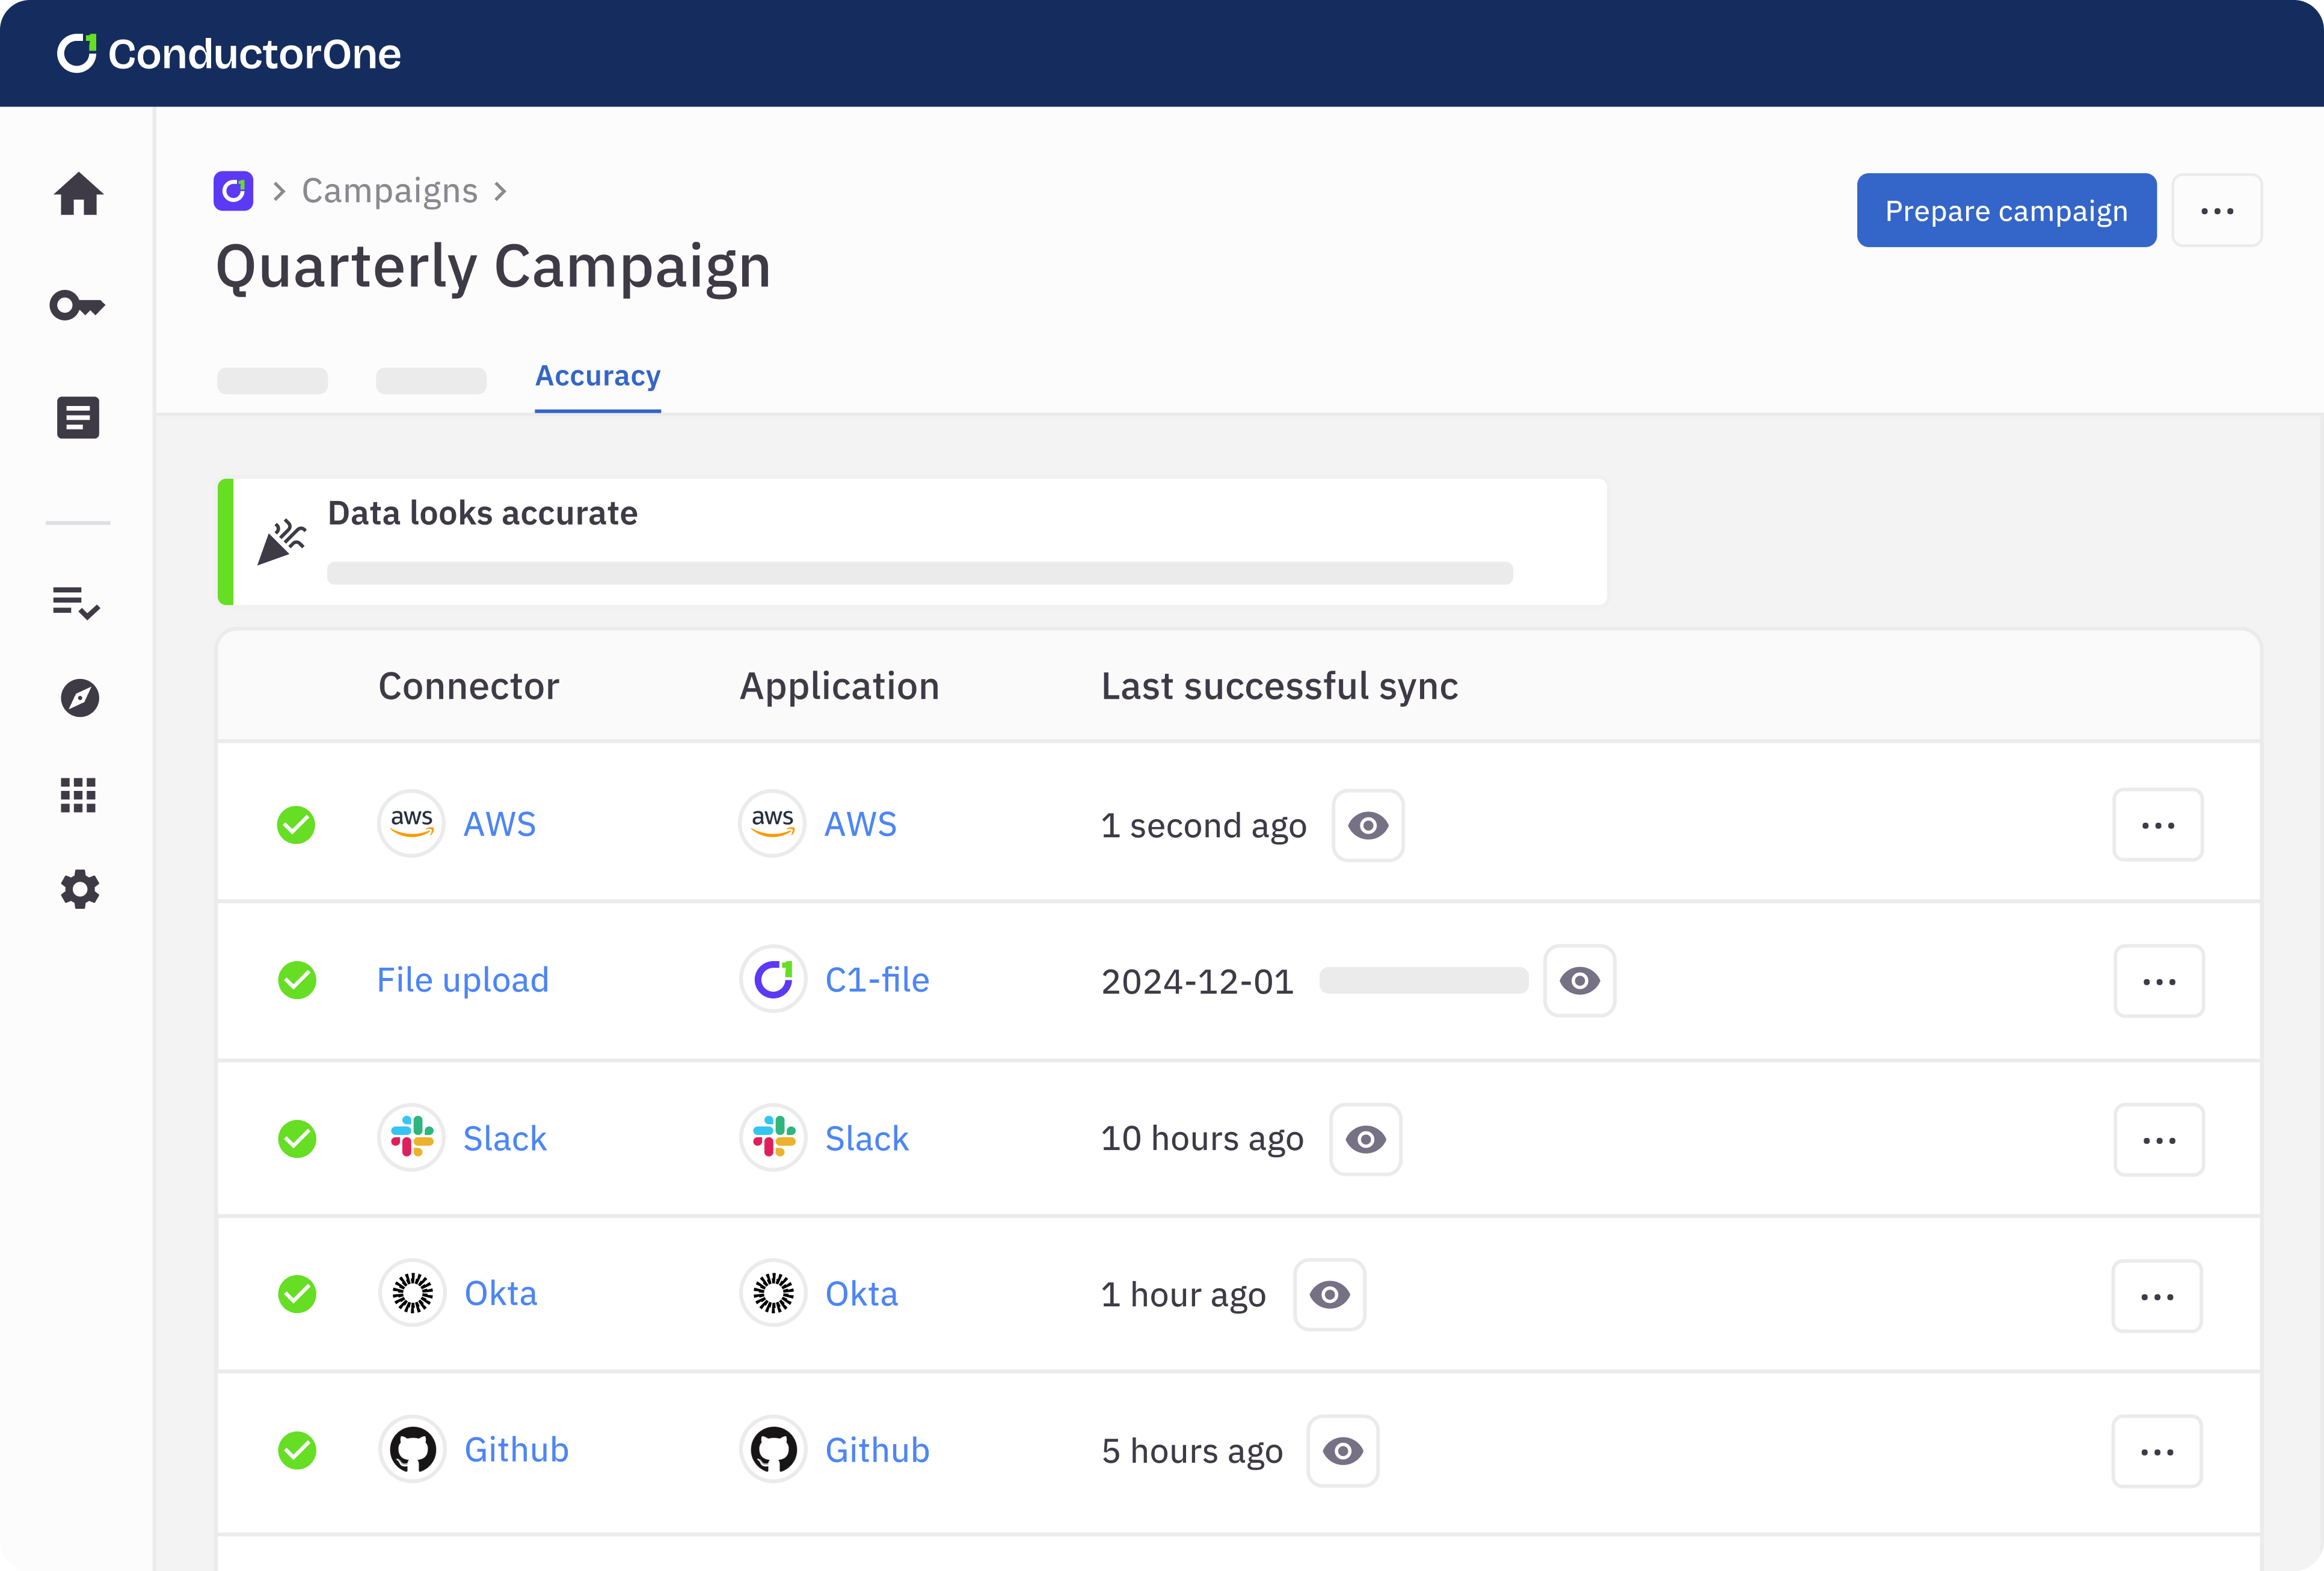Open the AWS row more options menu

tap(2157, 826)
